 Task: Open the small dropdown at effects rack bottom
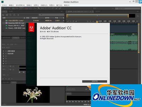click(12, 79)
